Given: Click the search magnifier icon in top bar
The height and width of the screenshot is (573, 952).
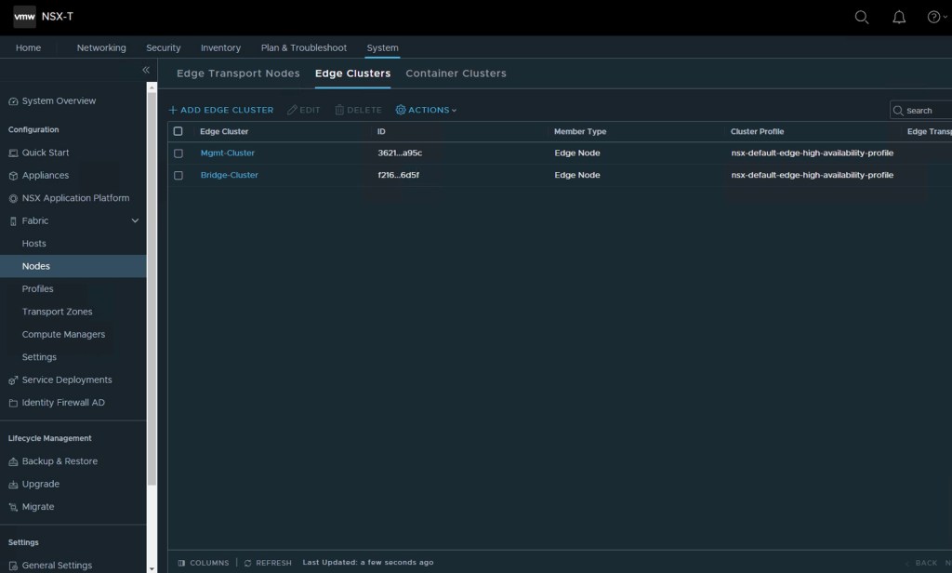Looking at the screenshot, I should click(862, 17).
